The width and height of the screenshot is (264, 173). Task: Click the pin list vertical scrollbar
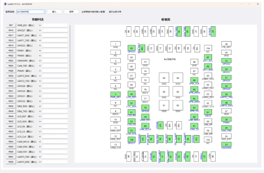point(70,67)
